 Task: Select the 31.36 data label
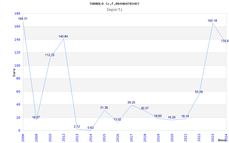coord(104,108)
